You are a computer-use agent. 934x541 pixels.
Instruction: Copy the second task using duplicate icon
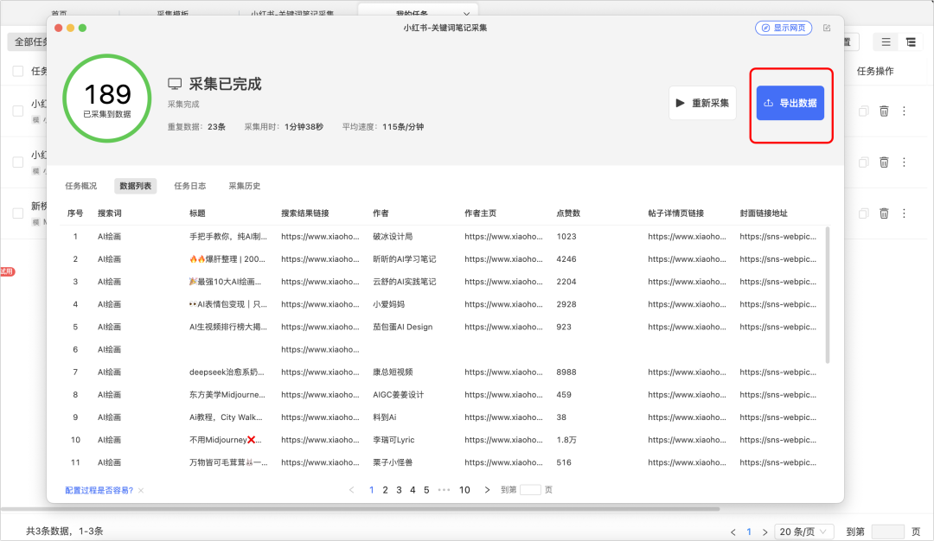click(863, 162)
